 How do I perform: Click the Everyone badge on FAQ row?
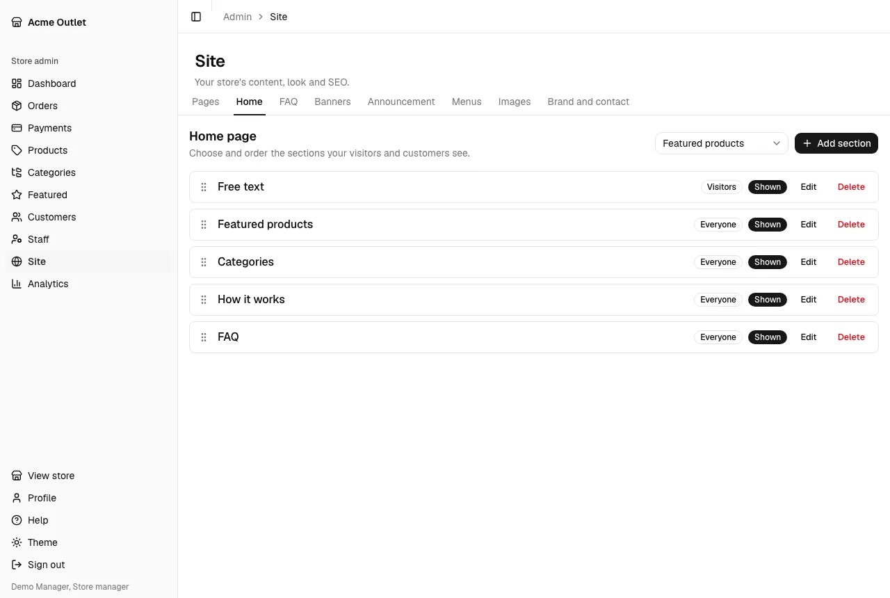click(x=718, y=337)
